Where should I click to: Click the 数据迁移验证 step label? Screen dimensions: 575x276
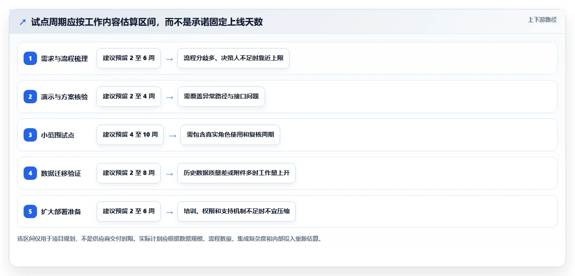pos(61,173)
